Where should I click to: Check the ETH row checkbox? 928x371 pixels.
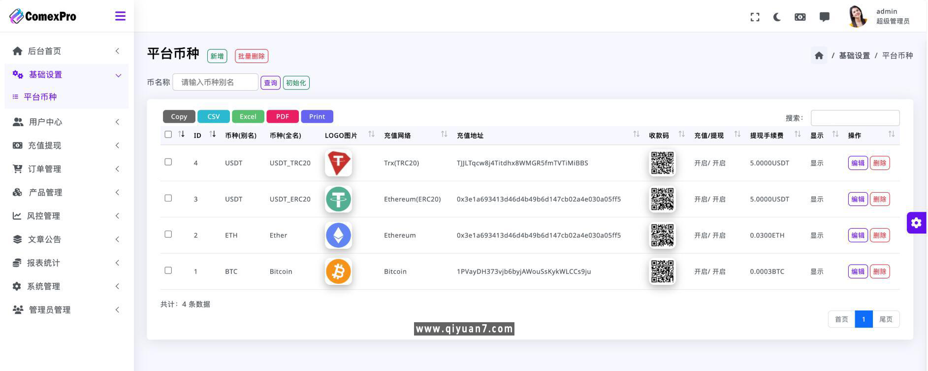168,235
